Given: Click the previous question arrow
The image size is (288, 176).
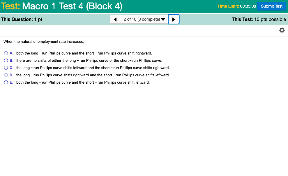Looking at the screenshot, I should (x=115, y=19).
